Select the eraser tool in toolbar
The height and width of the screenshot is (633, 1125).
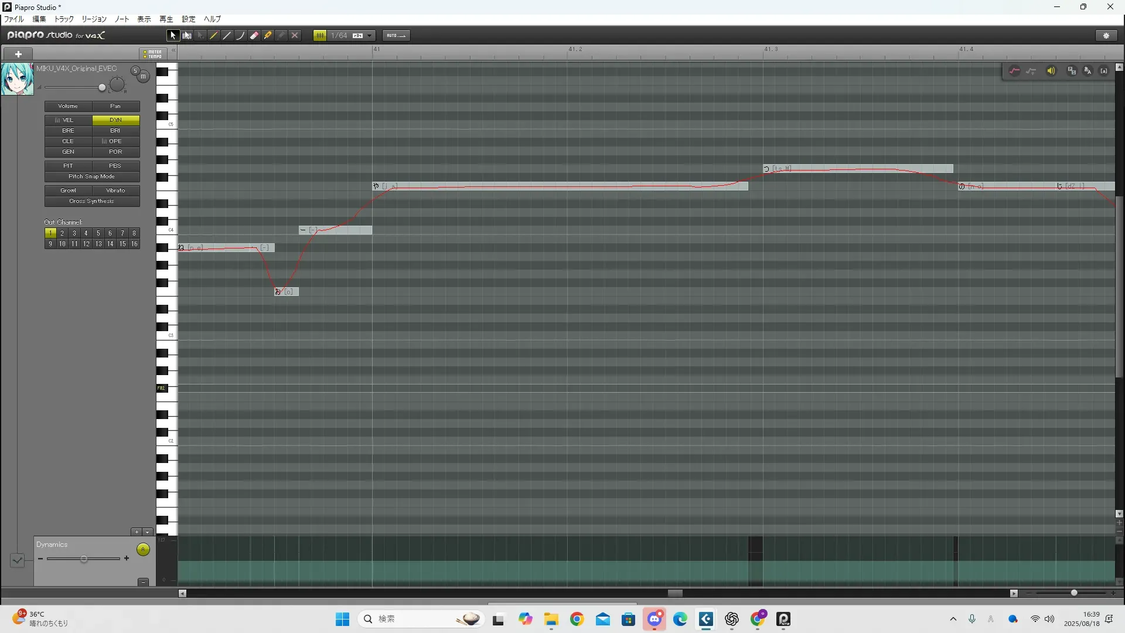[254, 36]
